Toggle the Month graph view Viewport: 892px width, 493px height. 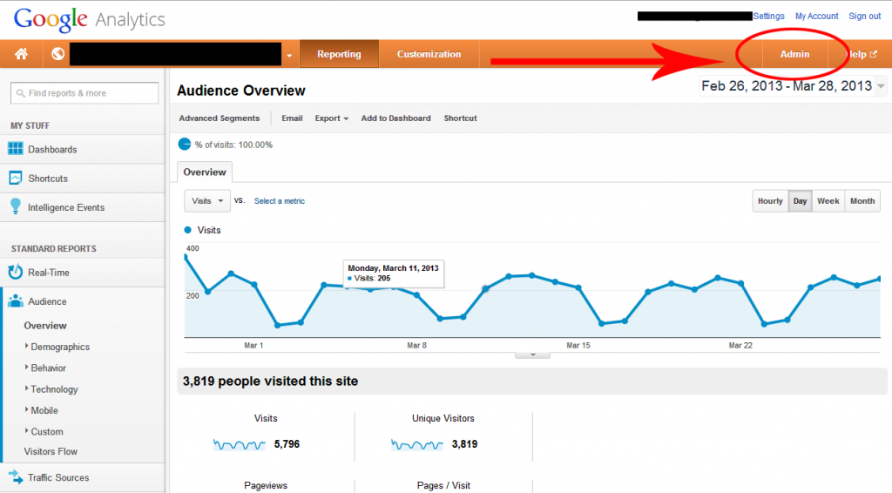(862, 201)
